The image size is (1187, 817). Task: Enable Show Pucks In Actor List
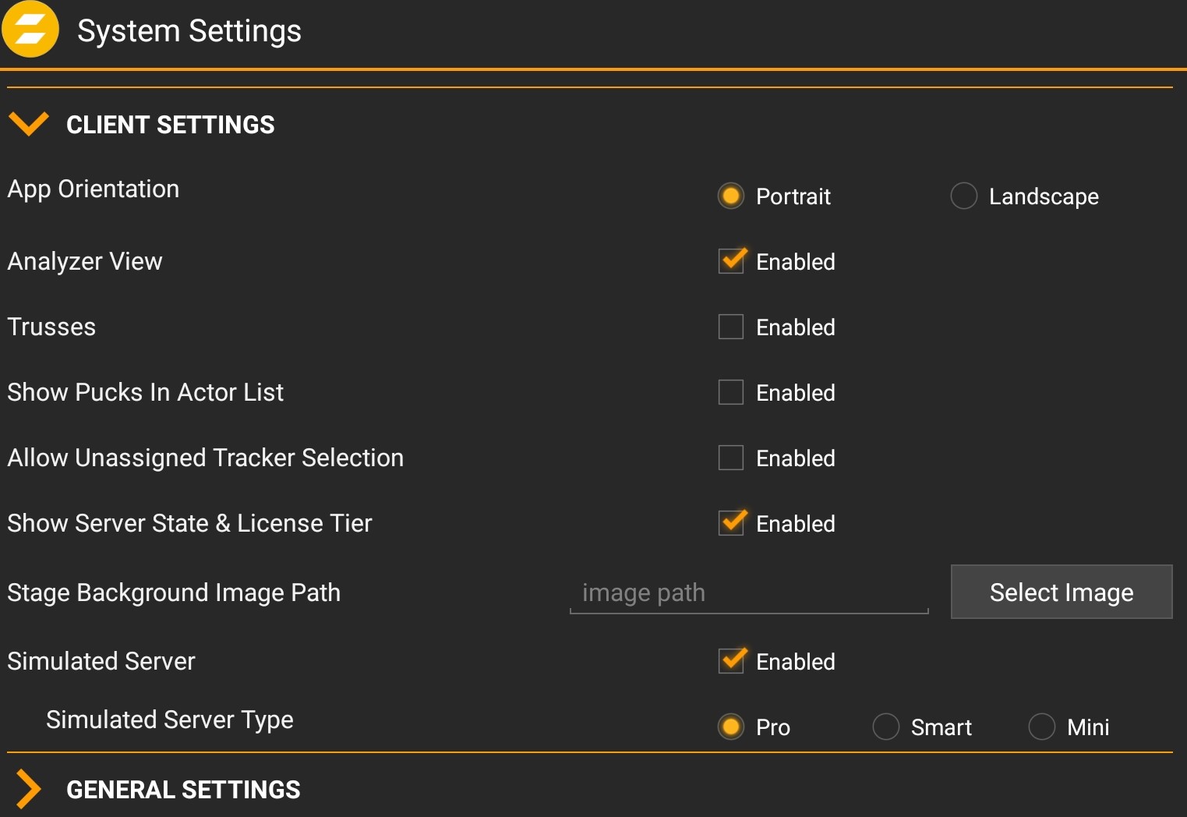point(731,392)
